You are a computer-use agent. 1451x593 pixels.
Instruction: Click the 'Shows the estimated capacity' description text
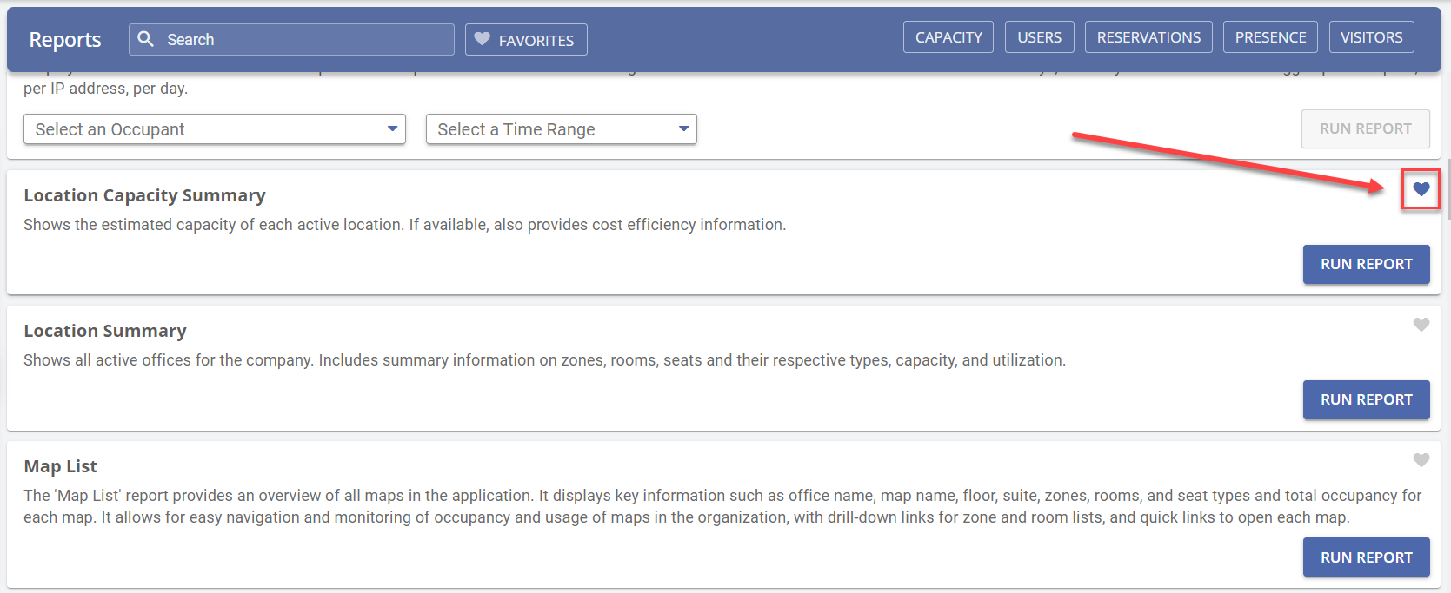(x=405, y=225)
